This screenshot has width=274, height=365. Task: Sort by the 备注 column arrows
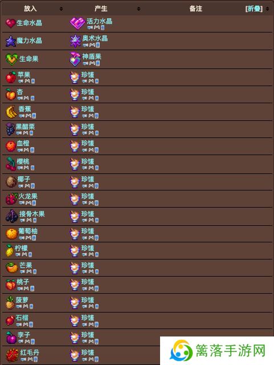(268, 9)
